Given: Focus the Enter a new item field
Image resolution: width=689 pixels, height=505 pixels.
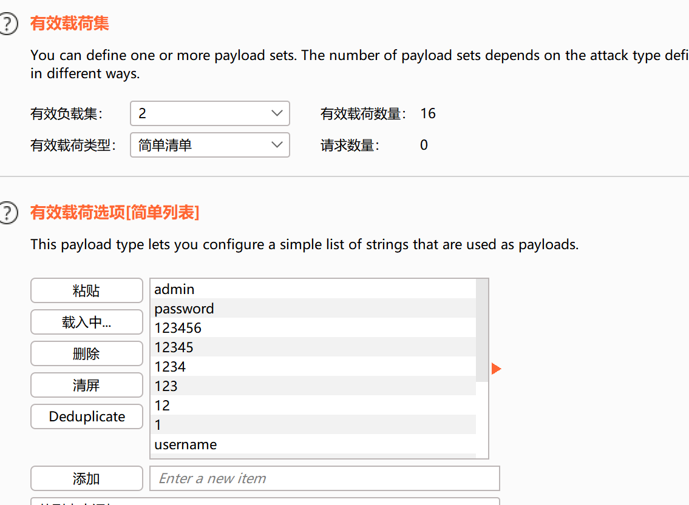Looking at the screenshot, I should [x=324, y=478].
